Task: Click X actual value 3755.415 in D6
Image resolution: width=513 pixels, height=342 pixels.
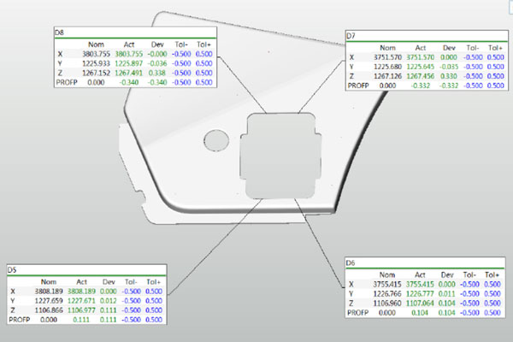Action: tap(422, 283)
